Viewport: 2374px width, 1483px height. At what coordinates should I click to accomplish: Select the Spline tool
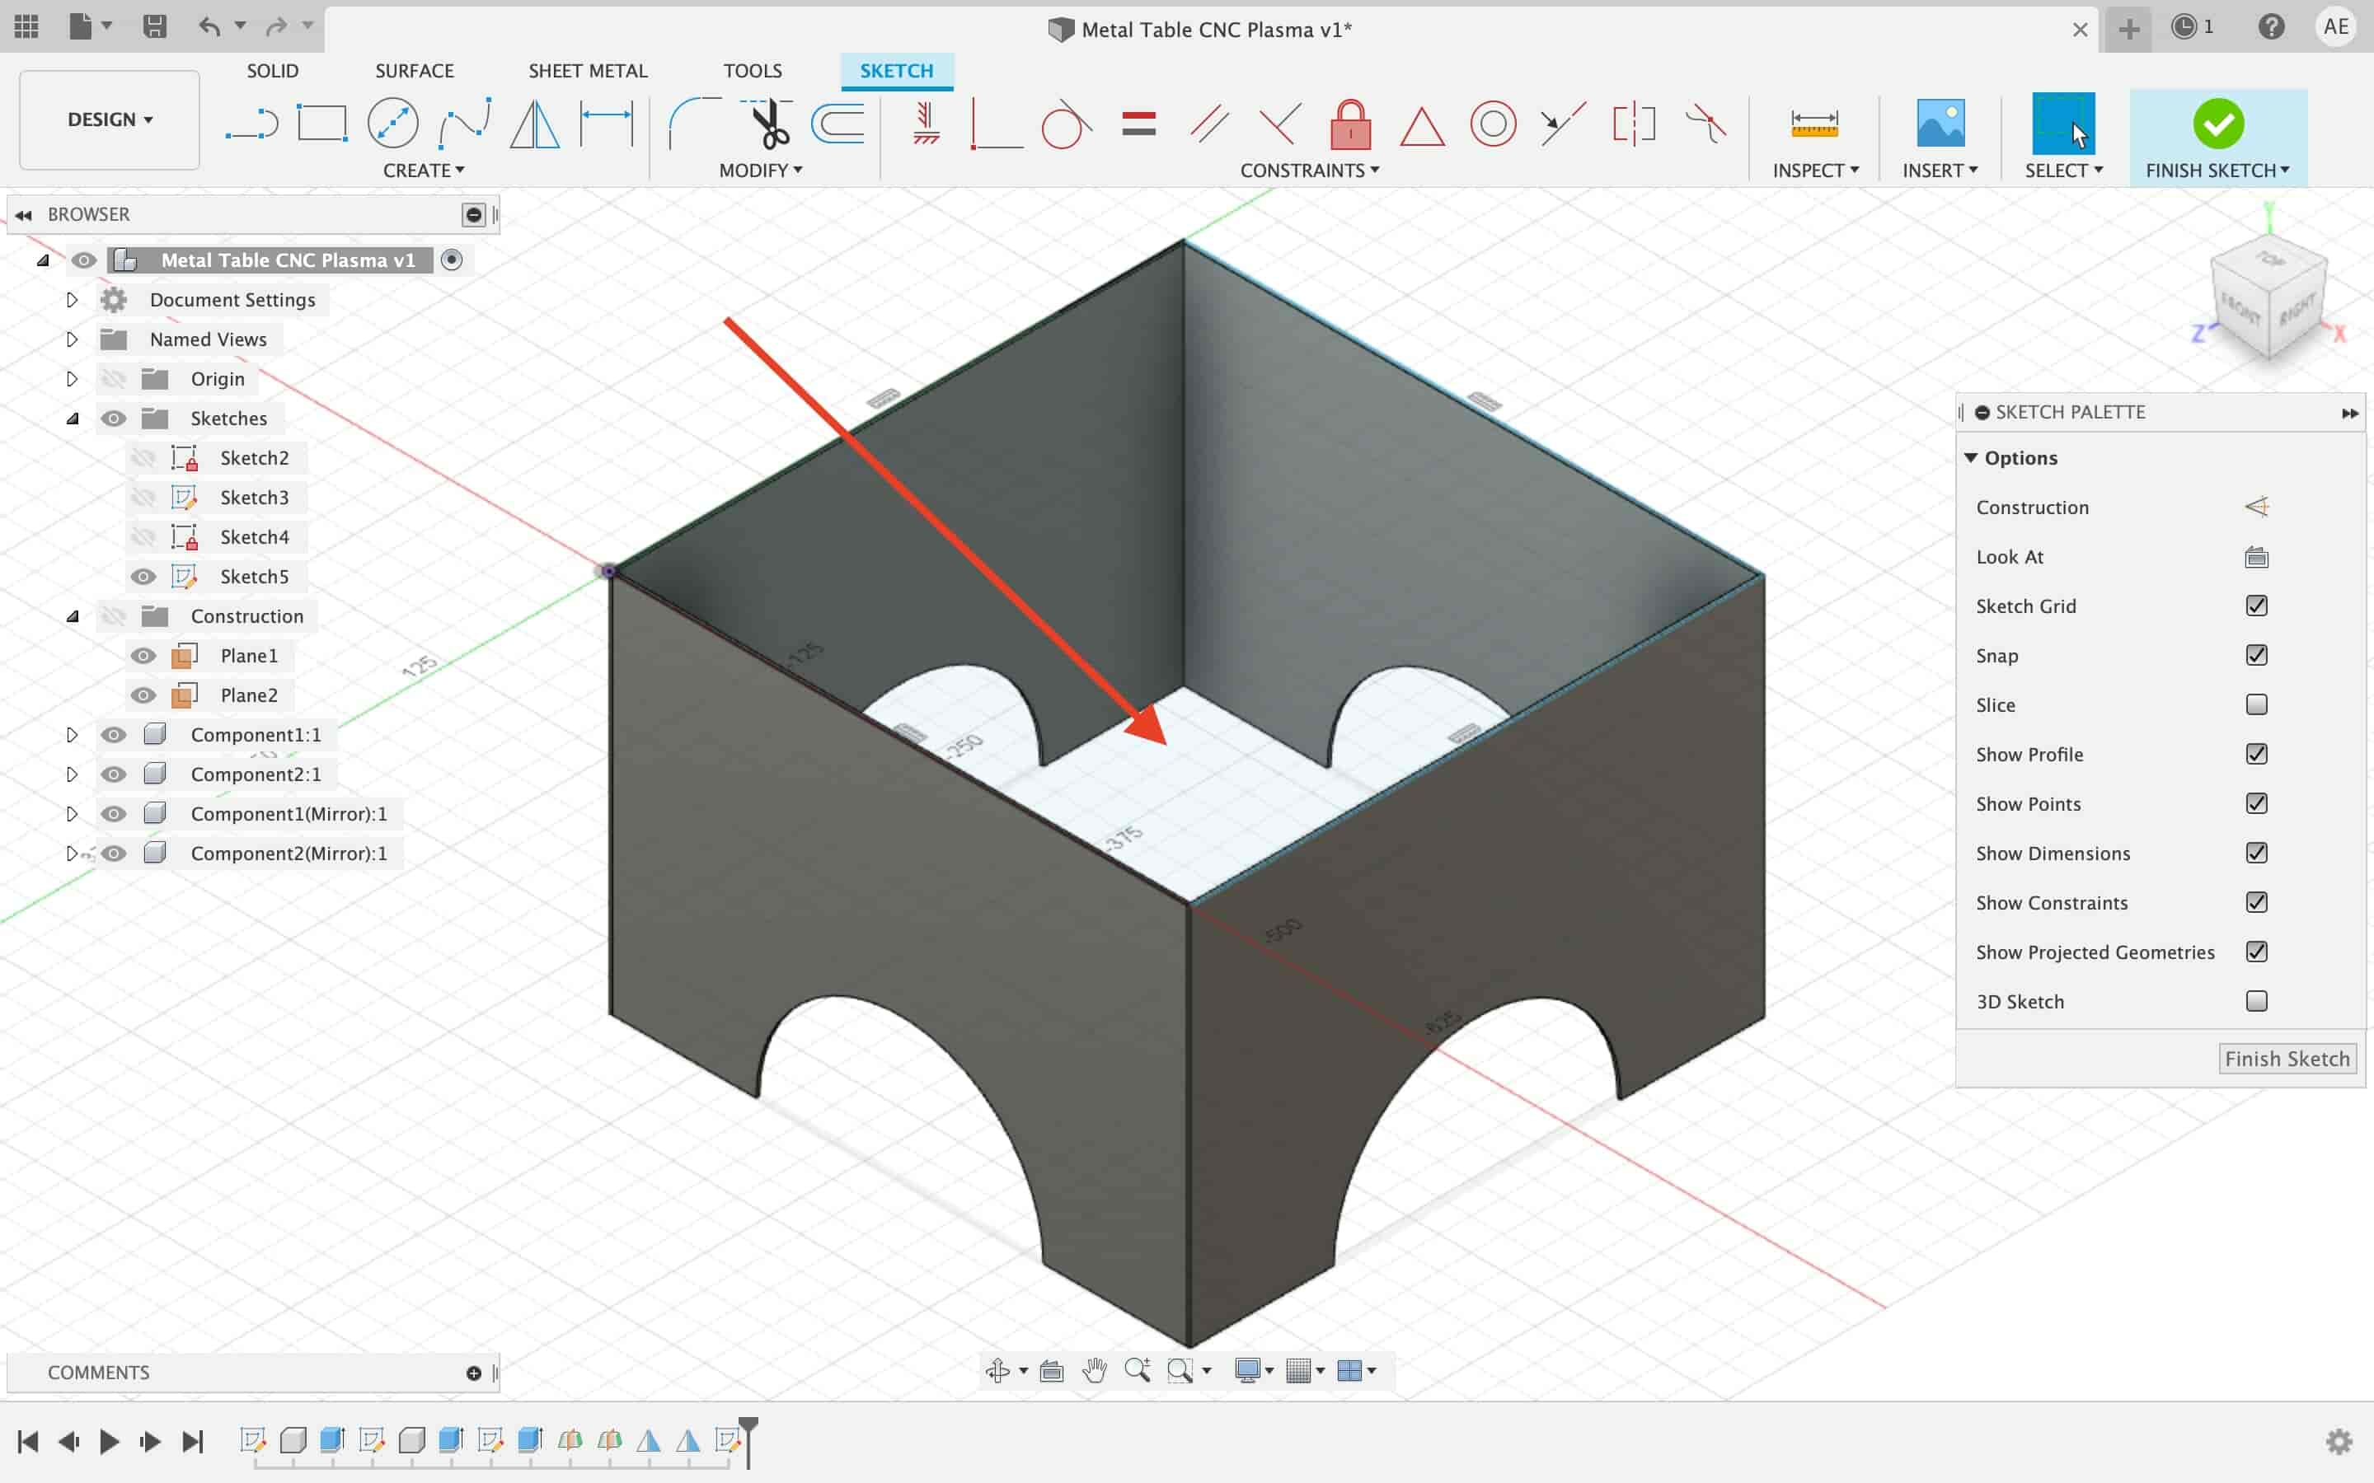pyautogui.click(x=464, y=124)
